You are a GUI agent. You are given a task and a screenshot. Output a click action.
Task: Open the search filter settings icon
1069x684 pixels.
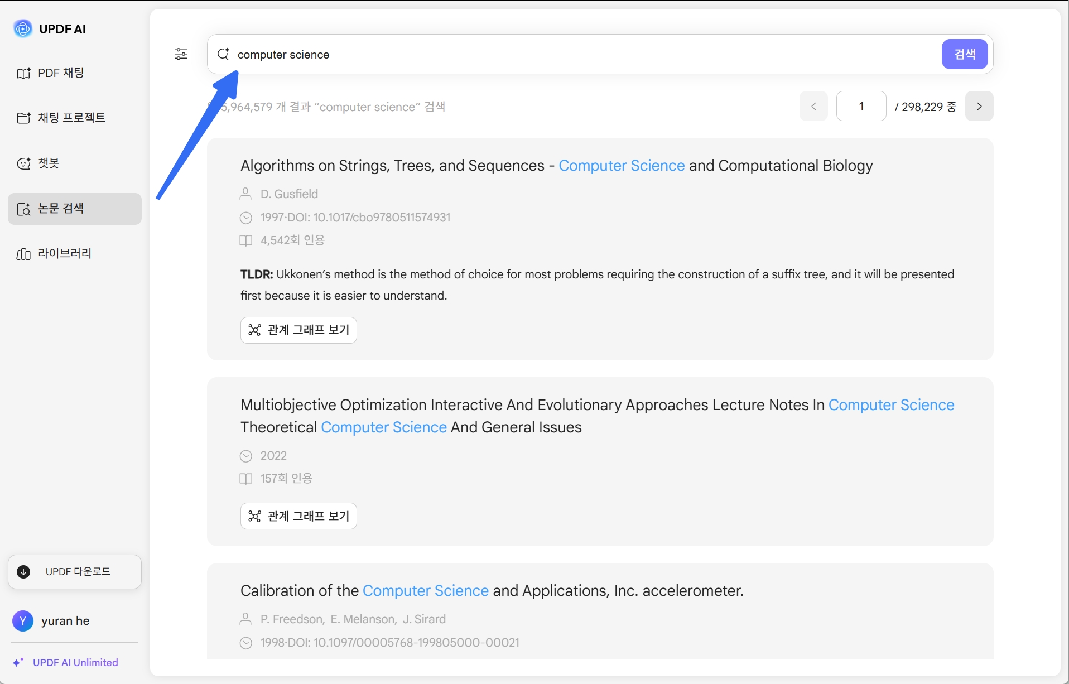(x=181, y=54)
